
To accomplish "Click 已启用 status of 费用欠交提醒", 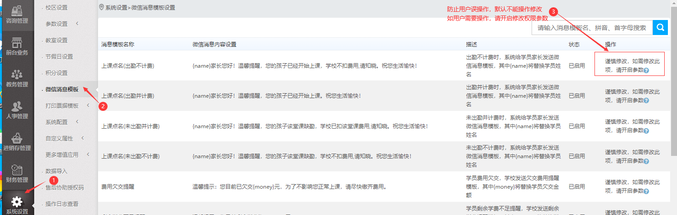I will pyautogui.click(x=577, y=187).
